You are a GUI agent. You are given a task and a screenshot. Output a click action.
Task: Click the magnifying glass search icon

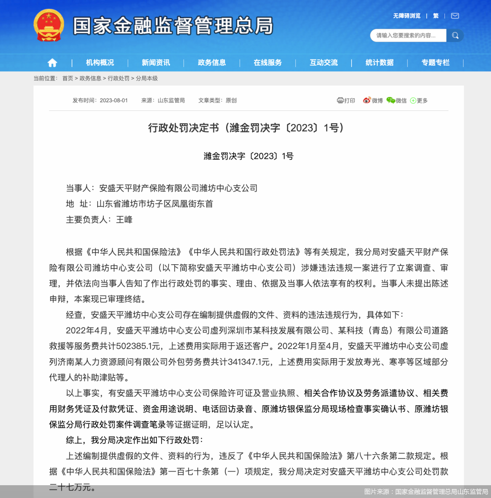455,35
